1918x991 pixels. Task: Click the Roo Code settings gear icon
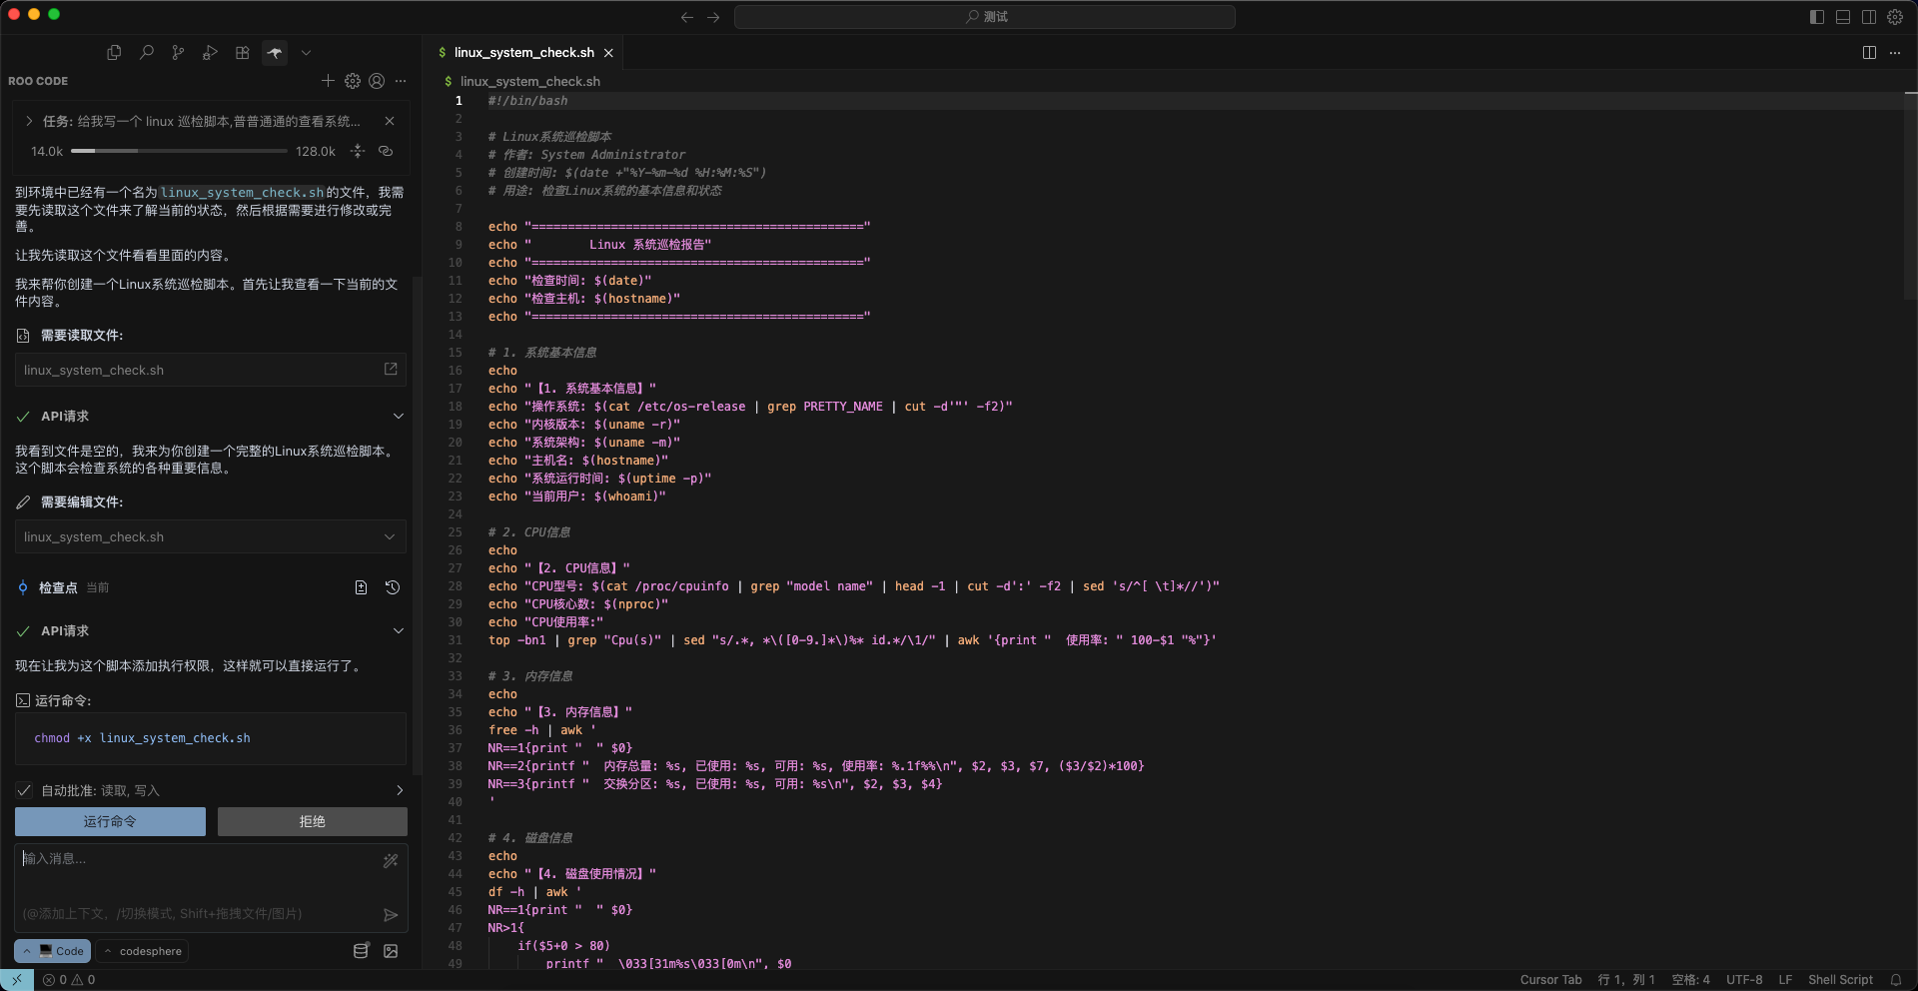click(353, 81)
